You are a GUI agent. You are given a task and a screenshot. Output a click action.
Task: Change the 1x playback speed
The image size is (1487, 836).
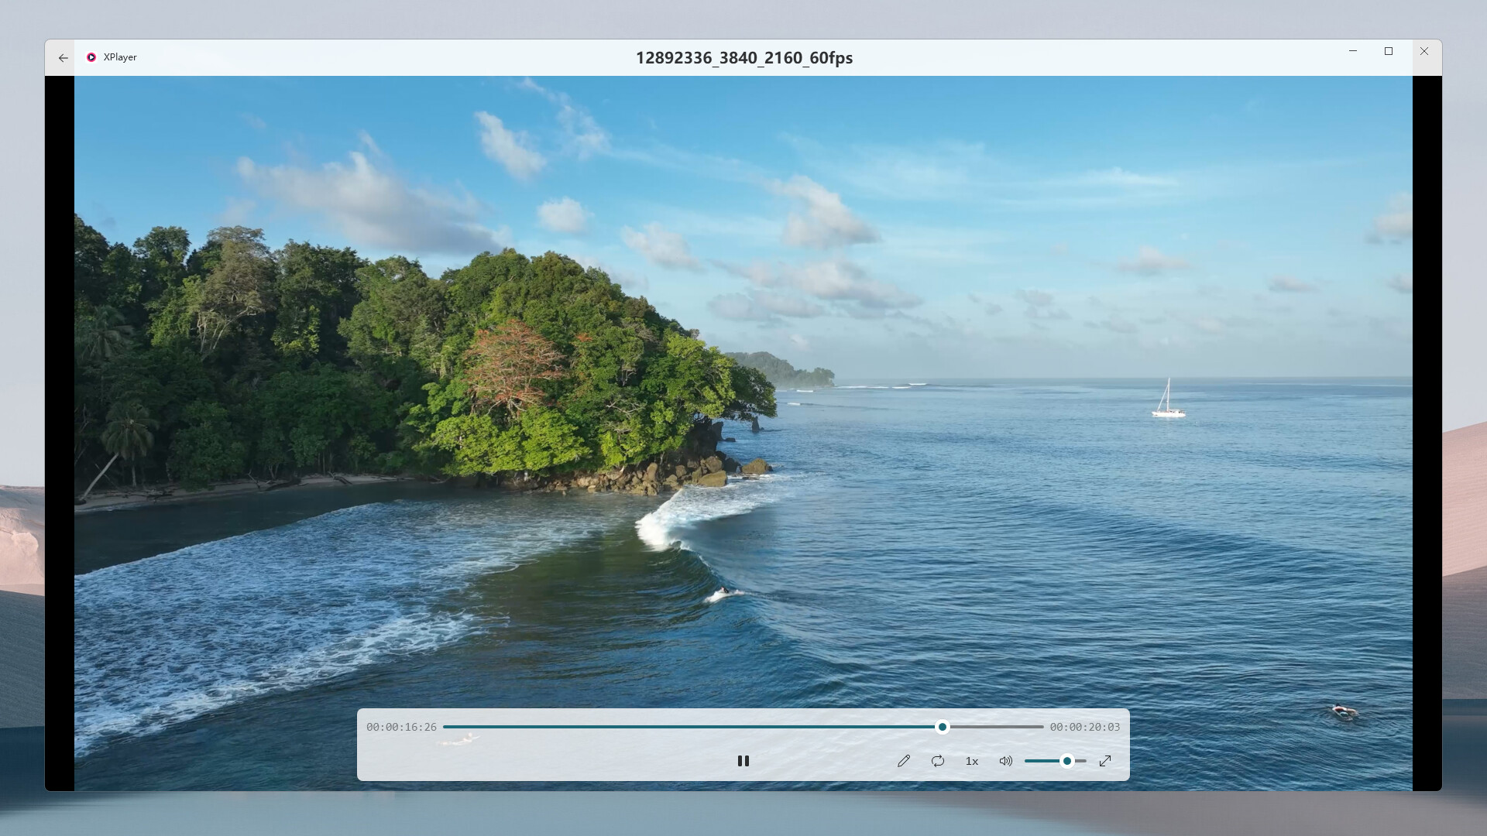[x=972, y=761]
